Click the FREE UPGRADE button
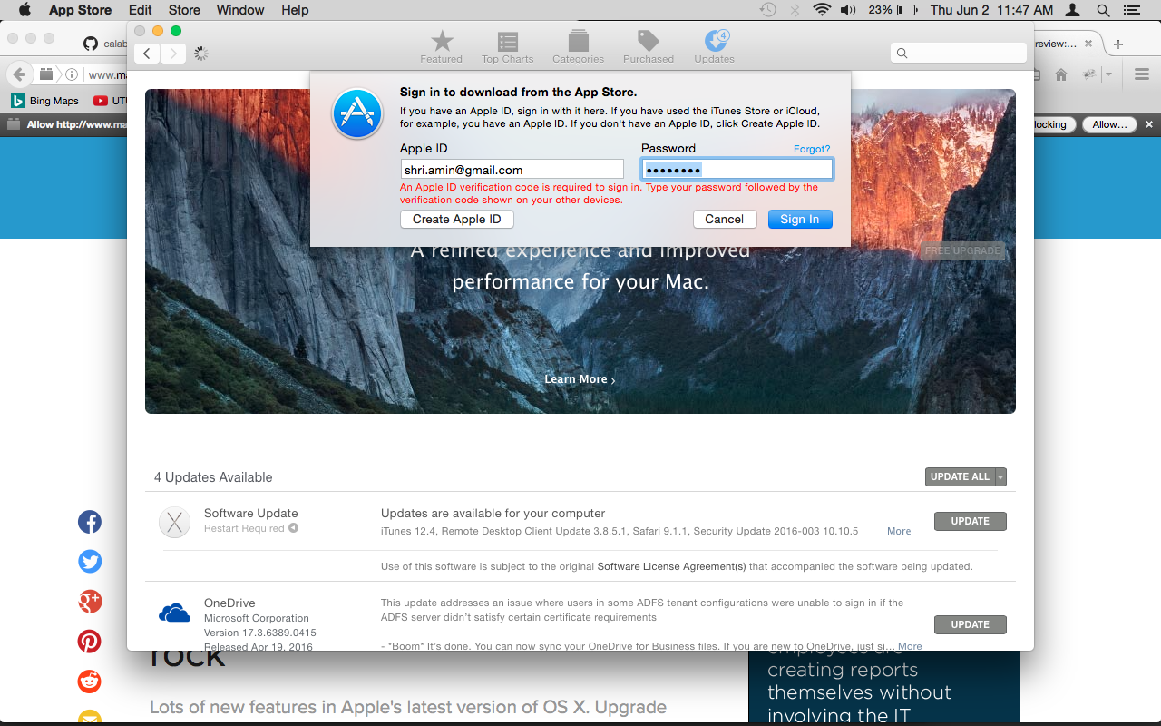Viewport: 1161px width, 726px height. tap(963, 250)
